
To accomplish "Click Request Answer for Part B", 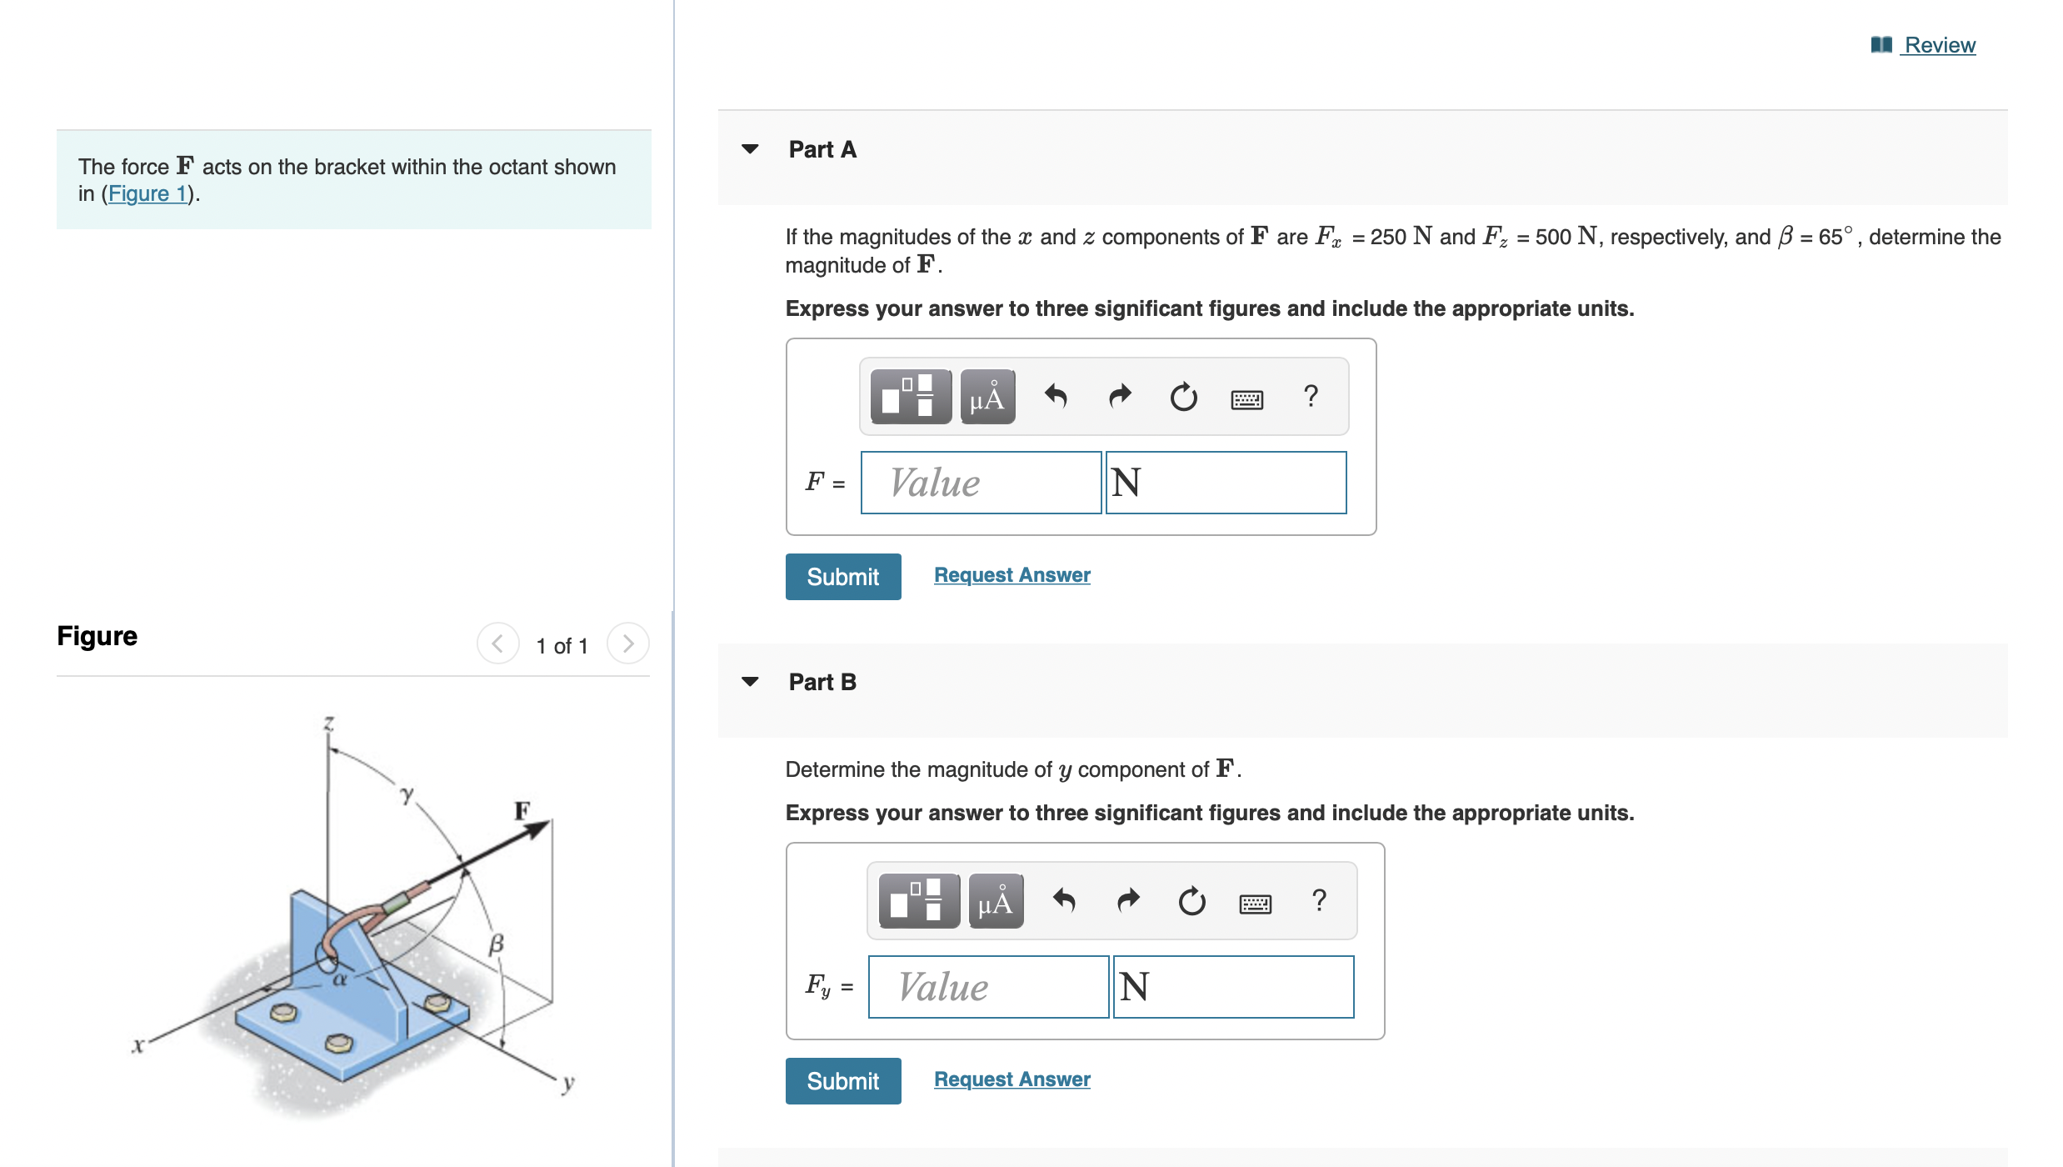I will tap(1012, 1079).
